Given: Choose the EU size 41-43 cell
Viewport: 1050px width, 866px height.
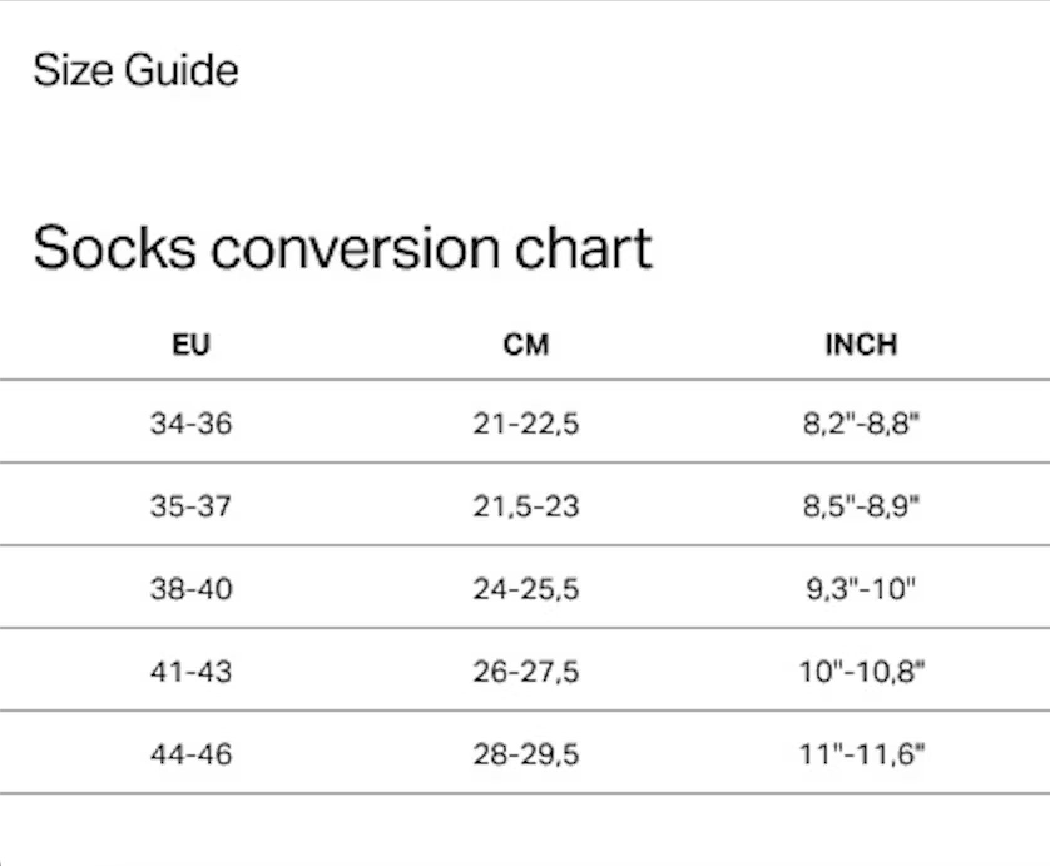Looking at the screenshot, I should 191,672.
